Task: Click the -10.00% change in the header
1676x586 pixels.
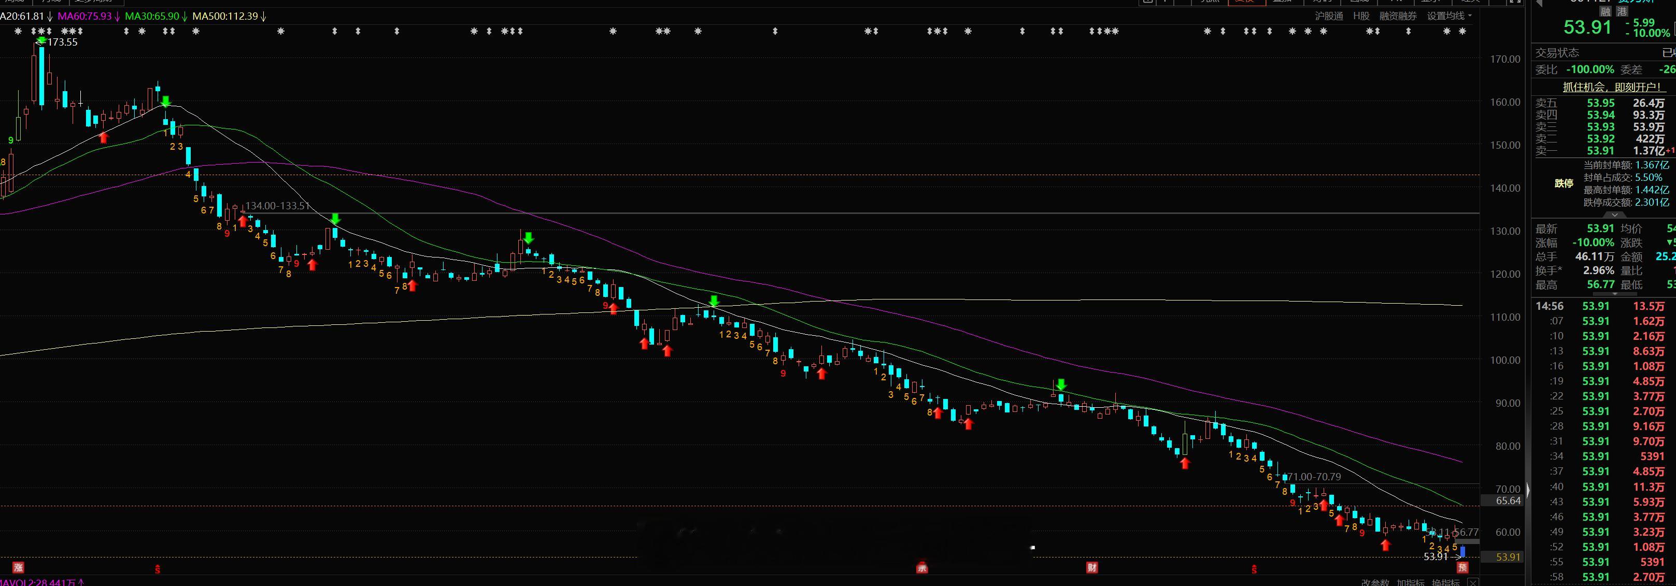Action: tap(1648, 33)
